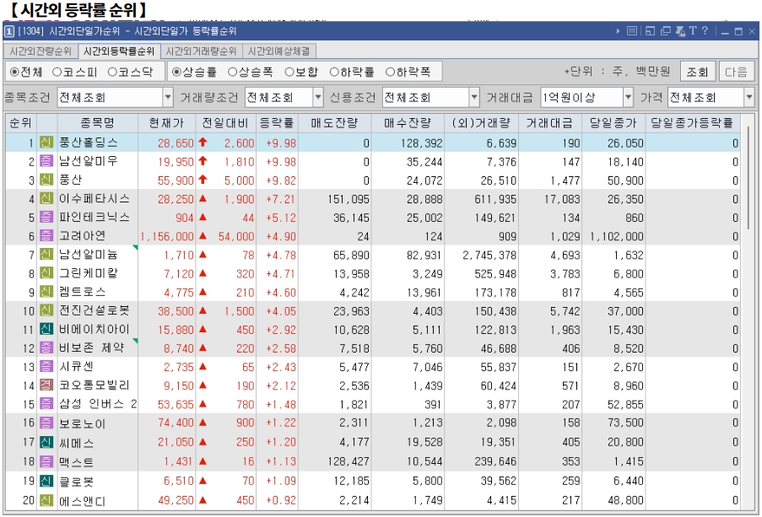Viewport: 762px width, 517px height.
Task: Click the 조회 button
Action: pos(698,71)
